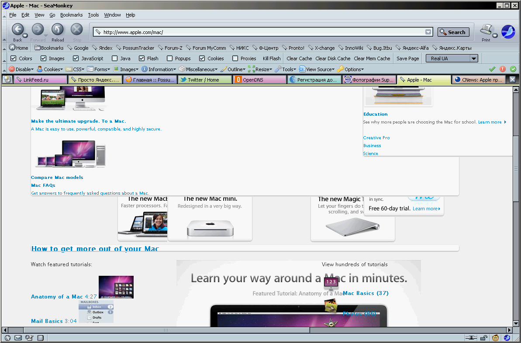521x343 pixels.
Task: Disable the JavaScript checkbox
Action: (x=76, y=58)
